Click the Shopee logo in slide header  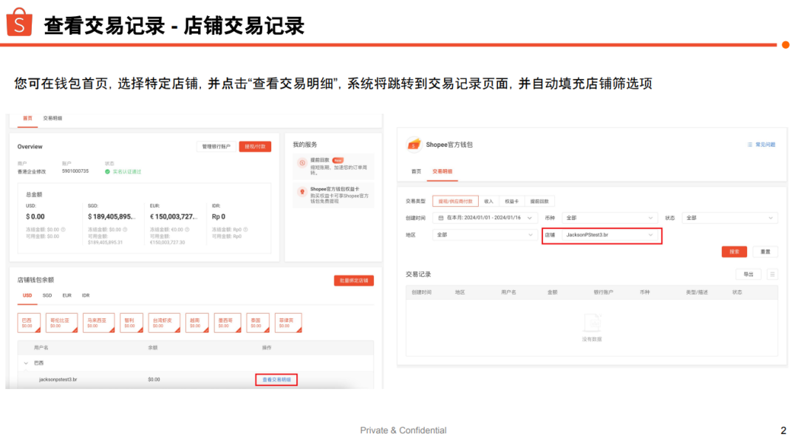(20, 24)
